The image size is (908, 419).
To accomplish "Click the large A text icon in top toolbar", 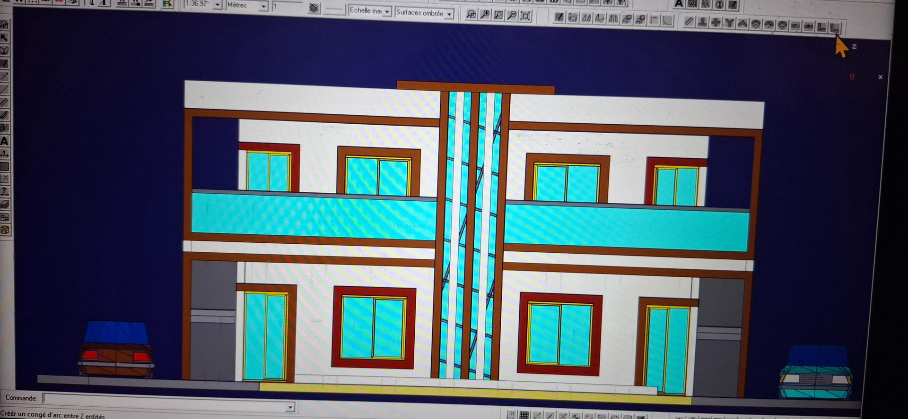I will pos(679,4).
